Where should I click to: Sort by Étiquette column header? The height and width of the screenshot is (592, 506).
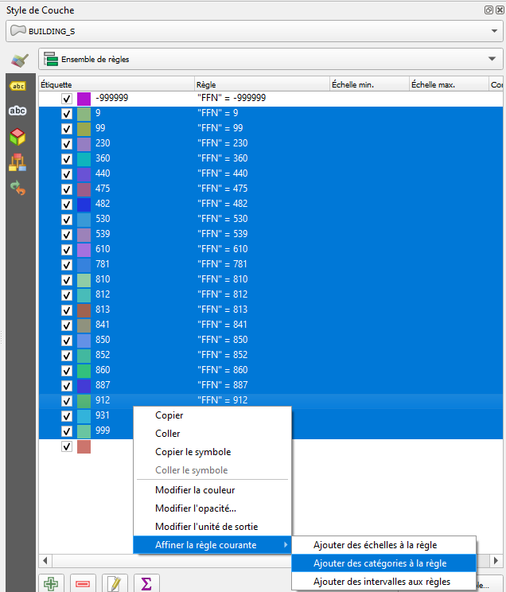pyautogui.click(x=116, y=84)
